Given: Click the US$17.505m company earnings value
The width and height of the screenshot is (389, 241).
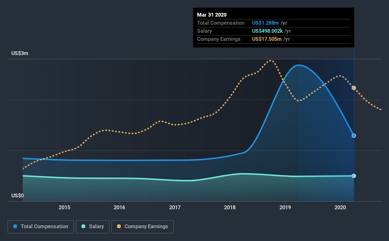Looking at the screenshot, I should point(267,39).
